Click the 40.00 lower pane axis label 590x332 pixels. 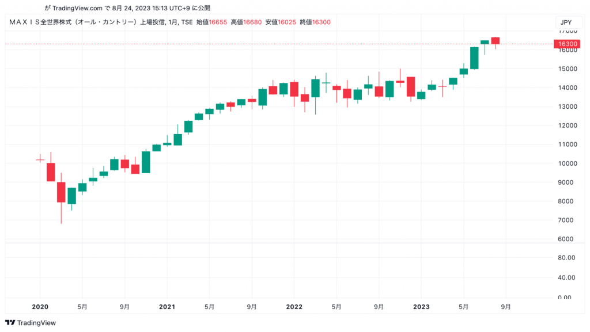[x=566, y=277]
